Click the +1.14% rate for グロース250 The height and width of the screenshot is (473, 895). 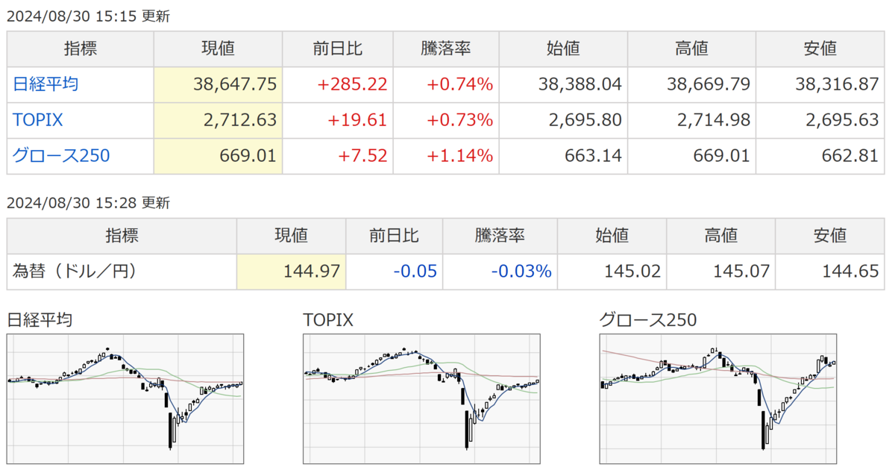click(x=459, y=156)
